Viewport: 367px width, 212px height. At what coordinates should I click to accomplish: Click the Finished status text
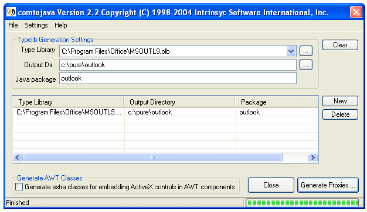18,203
